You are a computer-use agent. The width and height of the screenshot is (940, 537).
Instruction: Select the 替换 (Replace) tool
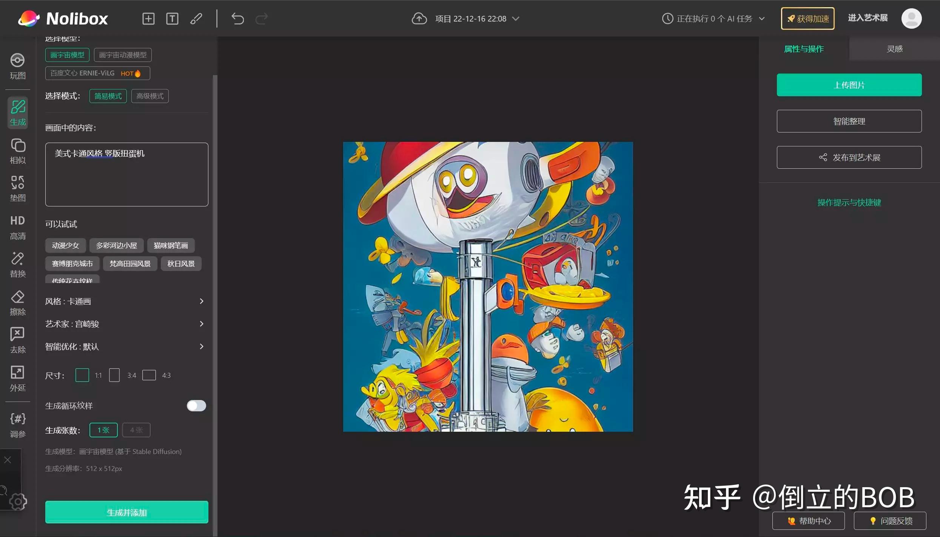(17, 264)
